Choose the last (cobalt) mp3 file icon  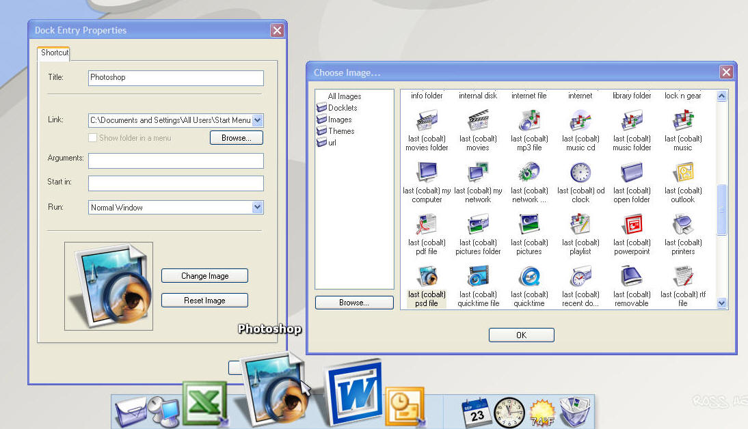click(529, 120)
